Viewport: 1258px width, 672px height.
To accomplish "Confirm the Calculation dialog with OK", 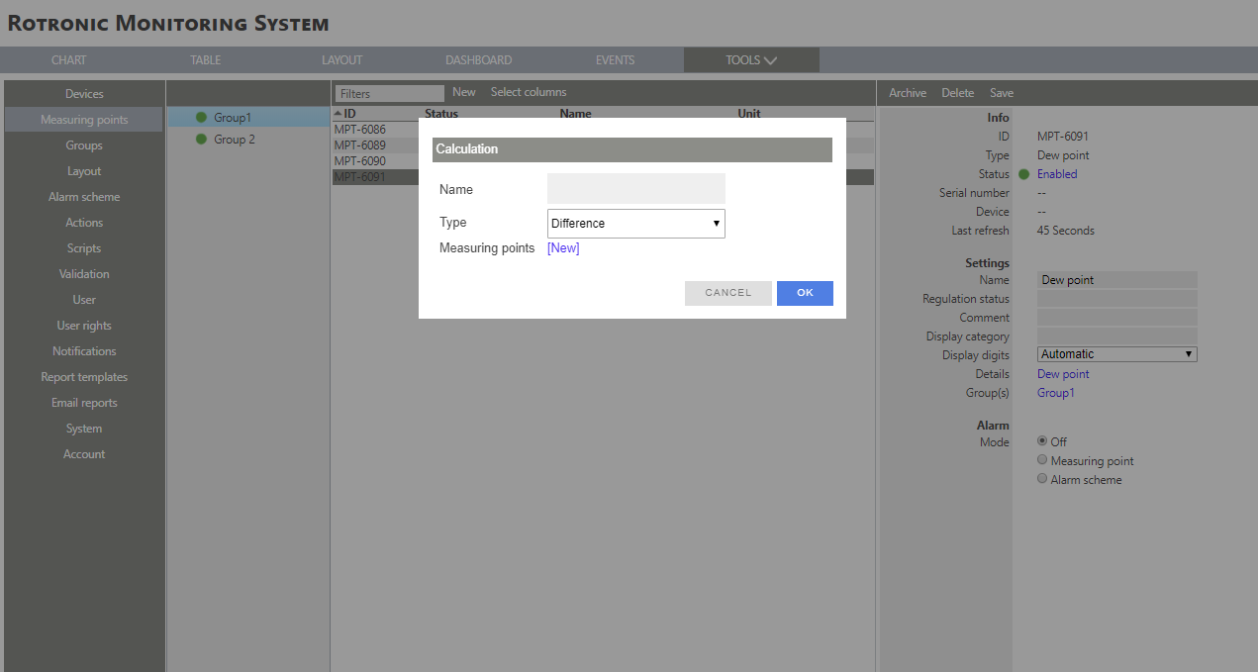I will click(805, 293).
